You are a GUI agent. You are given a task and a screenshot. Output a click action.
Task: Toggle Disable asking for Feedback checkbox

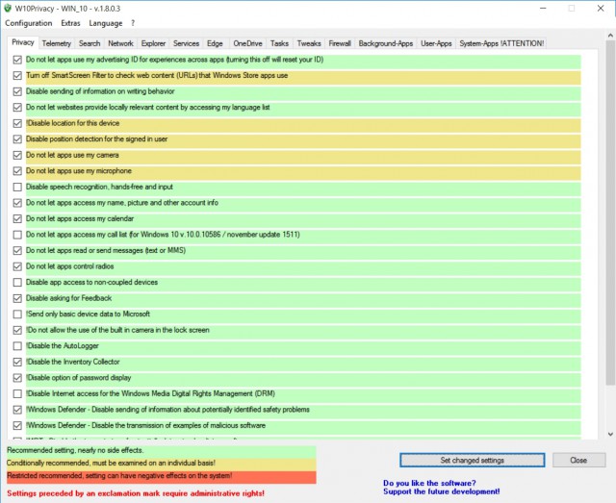pyautogui.click(x=17, y=298)
